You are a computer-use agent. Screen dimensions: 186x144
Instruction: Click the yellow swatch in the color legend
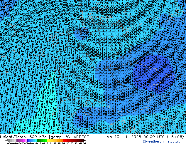pos(48,140)
